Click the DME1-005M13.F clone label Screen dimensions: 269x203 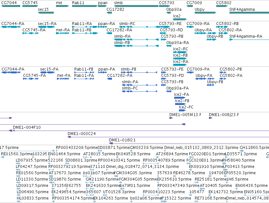[x=185, y=115]
